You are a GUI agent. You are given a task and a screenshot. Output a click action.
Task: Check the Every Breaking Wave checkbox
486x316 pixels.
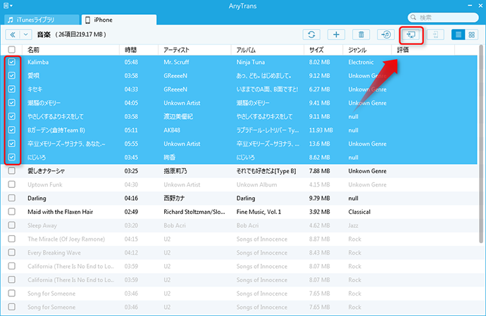(11, 253)
